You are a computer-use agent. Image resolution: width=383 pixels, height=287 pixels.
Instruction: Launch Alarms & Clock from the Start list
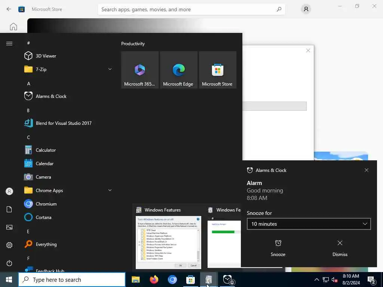click(x=68, y=96)
